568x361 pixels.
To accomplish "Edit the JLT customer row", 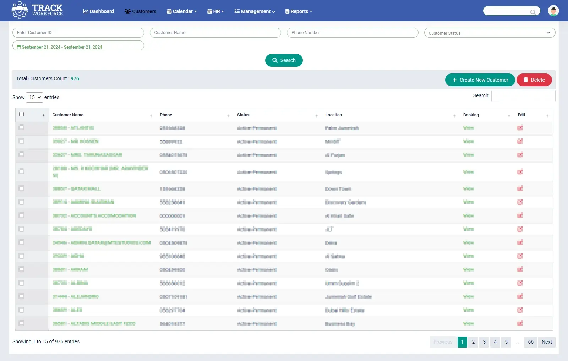I will [520, 229].
